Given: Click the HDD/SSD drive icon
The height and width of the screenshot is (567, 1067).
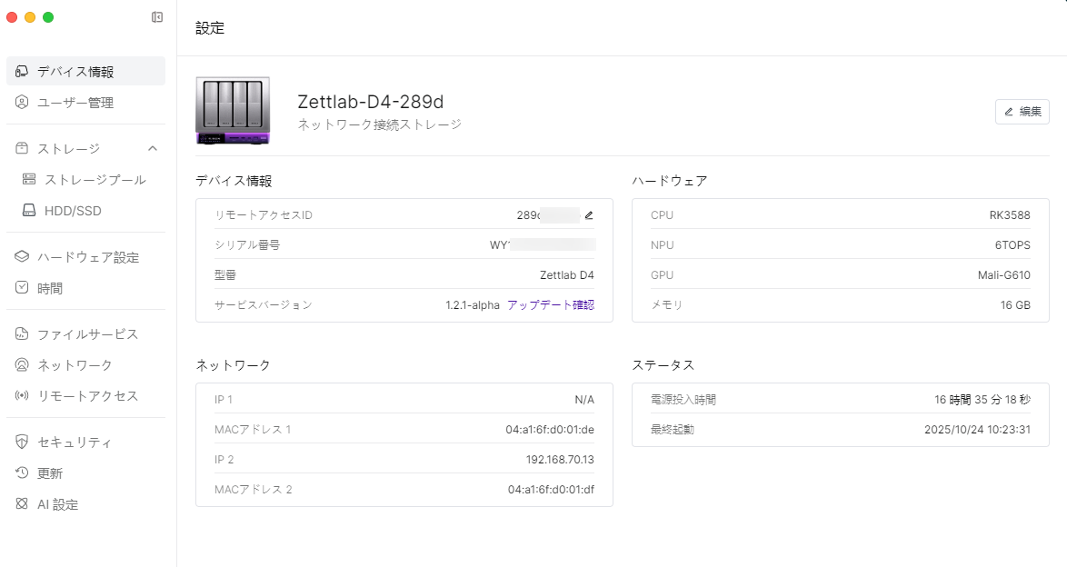Looking at the screenshot, I should [x=29, y=211].
